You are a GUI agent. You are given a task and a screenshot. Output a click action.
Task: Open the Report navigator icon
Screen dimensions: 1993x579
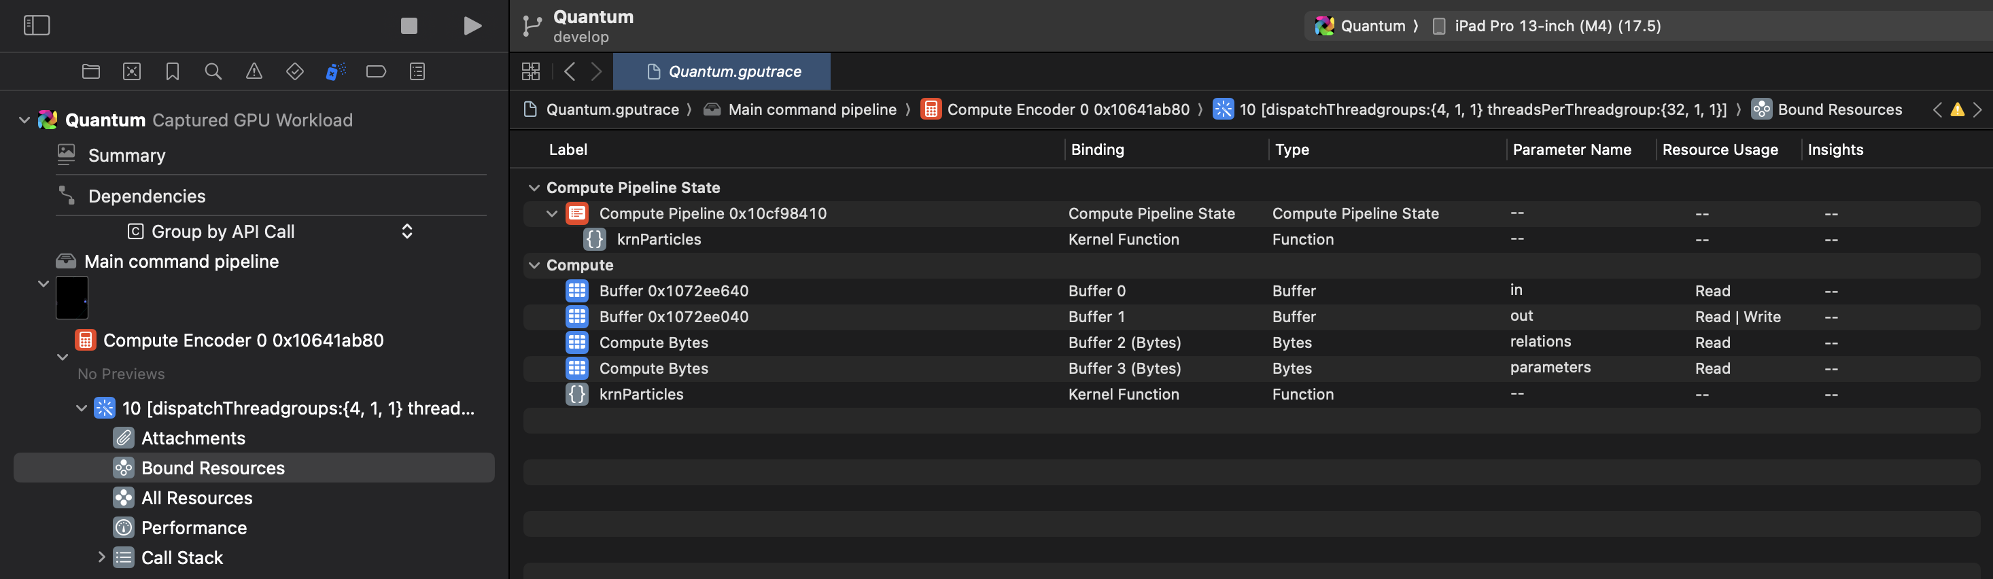pos(417,72)
